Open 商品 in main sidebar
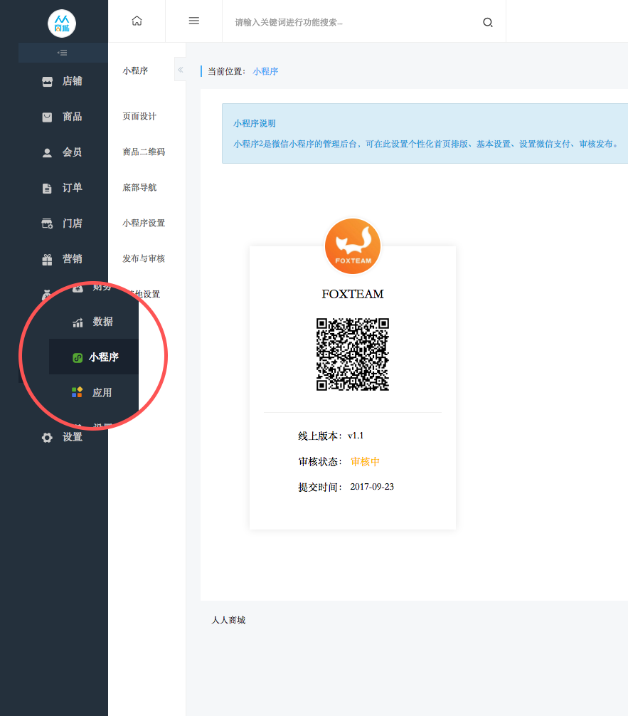Screen dimensions: 628x716 click(72, 117)
